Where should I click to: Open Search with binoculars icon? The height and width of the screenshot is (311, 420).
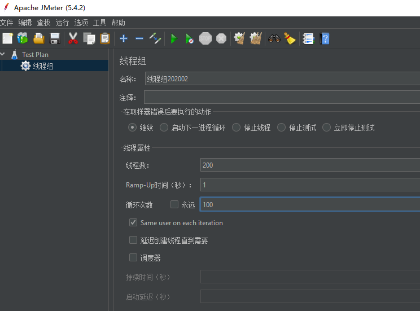click(x=274, y=38)
